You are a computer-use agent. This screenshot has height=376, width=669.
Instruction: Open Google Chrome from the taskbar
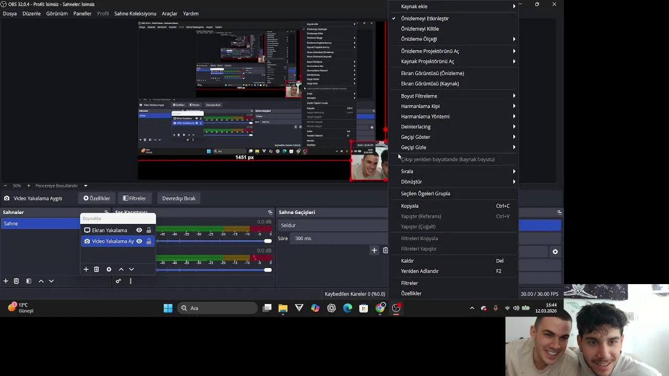pos(380,308)
